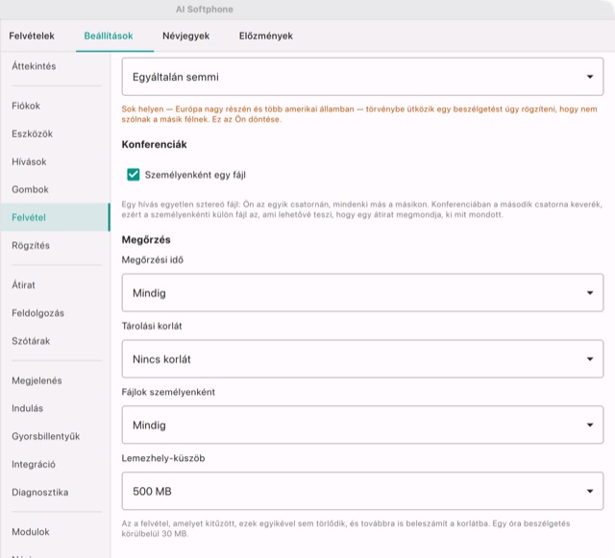Click the orange warning text about recording law
This screenshot has width=615, height=558.
coord(359,114)
